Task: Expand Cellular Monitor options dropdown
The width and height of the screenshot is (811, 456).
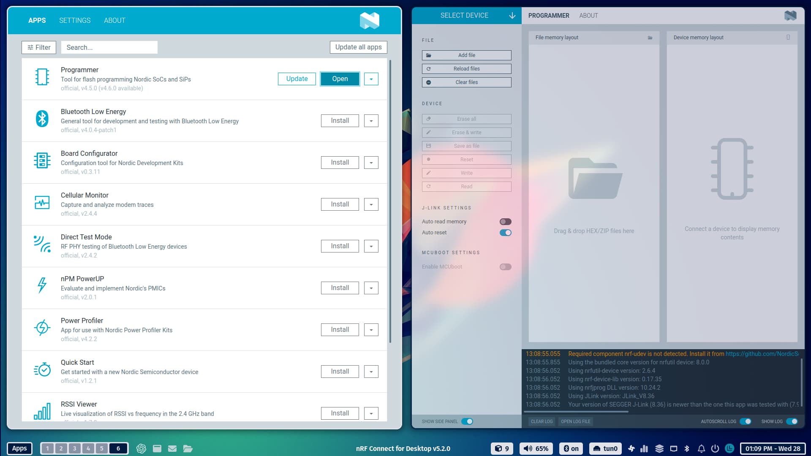Action: (x=371, y=204)
